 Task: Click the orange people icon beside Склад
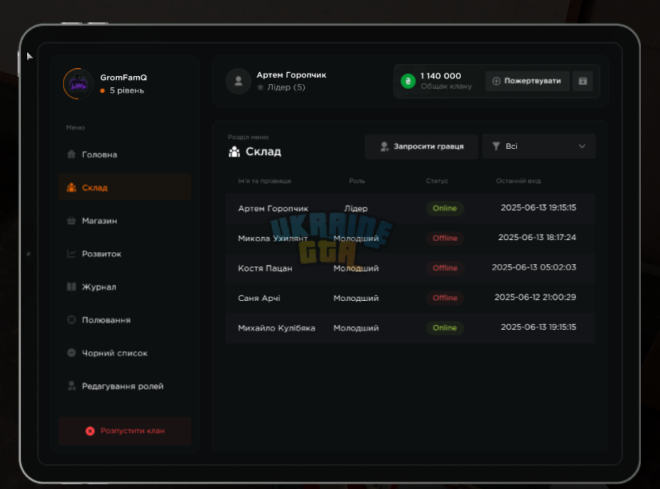click(71, 187)
